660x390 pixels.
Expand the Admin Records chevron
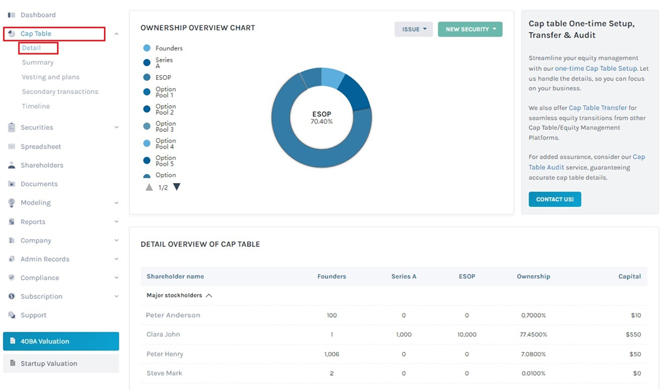point(117,259)
